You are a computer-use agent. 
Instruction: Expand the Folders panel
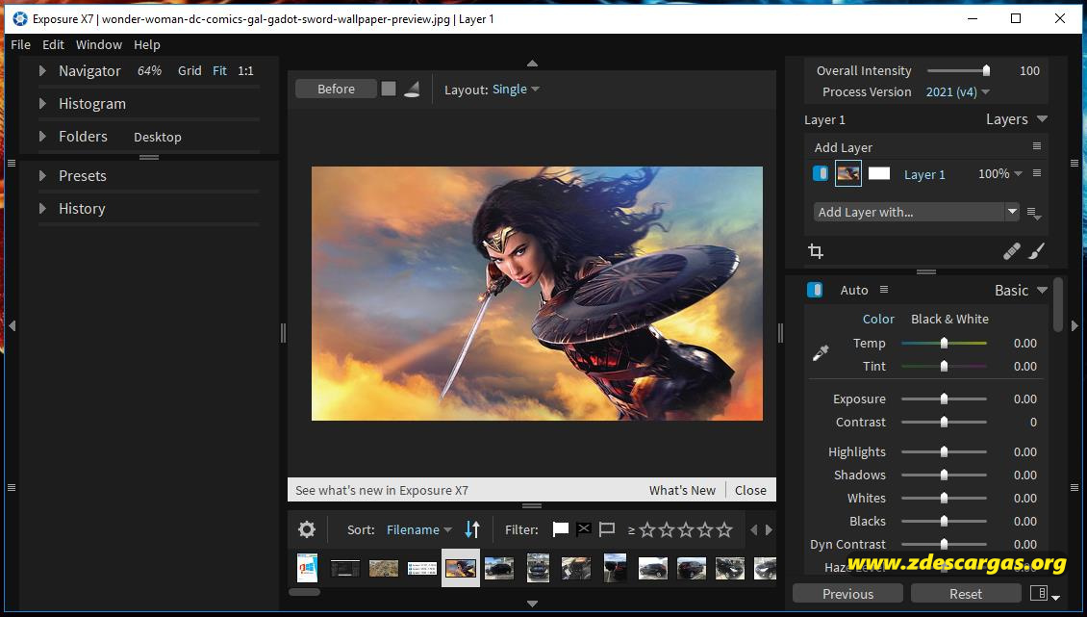(42, 136)
